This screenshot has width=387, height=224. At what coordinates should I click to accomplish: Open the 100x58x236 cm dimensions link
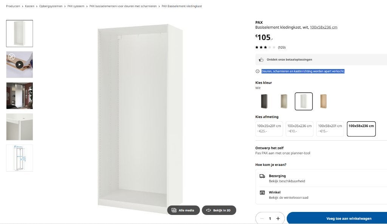(324, 27)
